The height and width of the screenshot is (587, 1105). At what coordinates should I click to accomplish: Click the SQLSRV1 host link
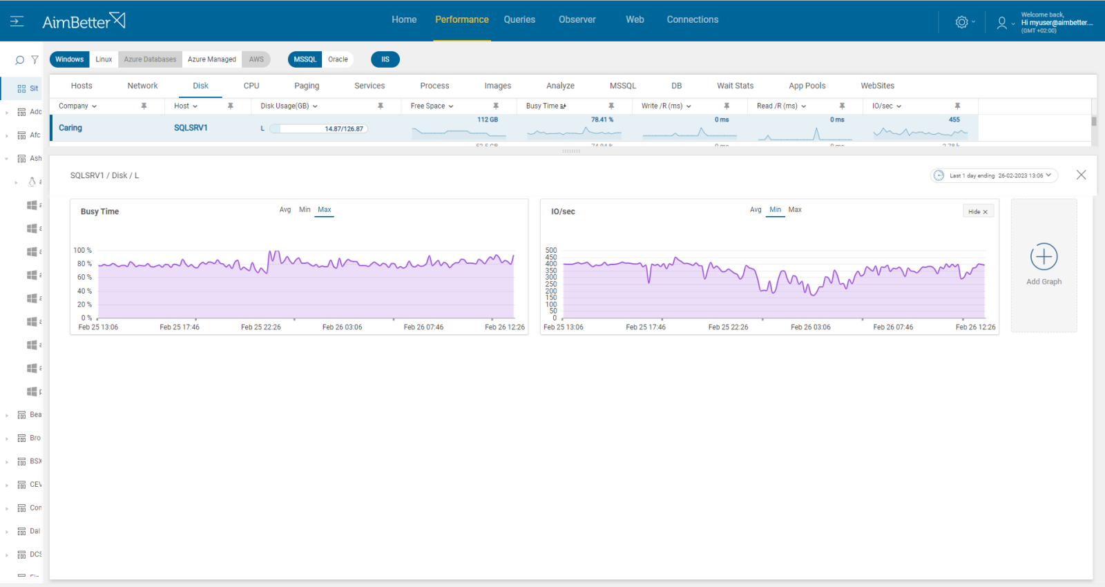click(191, 128)
